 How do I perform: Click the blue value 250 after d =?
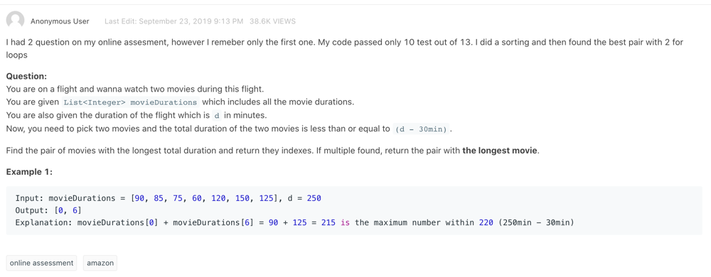[314, 198]
